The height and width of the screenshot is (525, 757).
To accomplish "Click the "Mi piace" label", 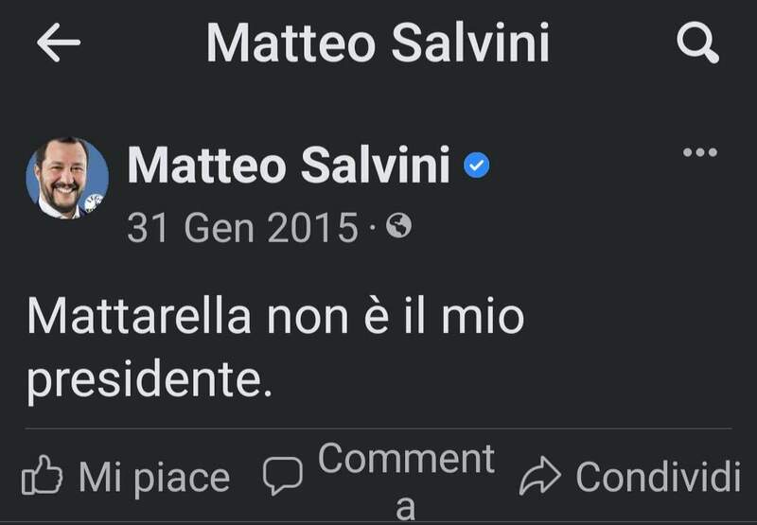I will pos(153,478).
